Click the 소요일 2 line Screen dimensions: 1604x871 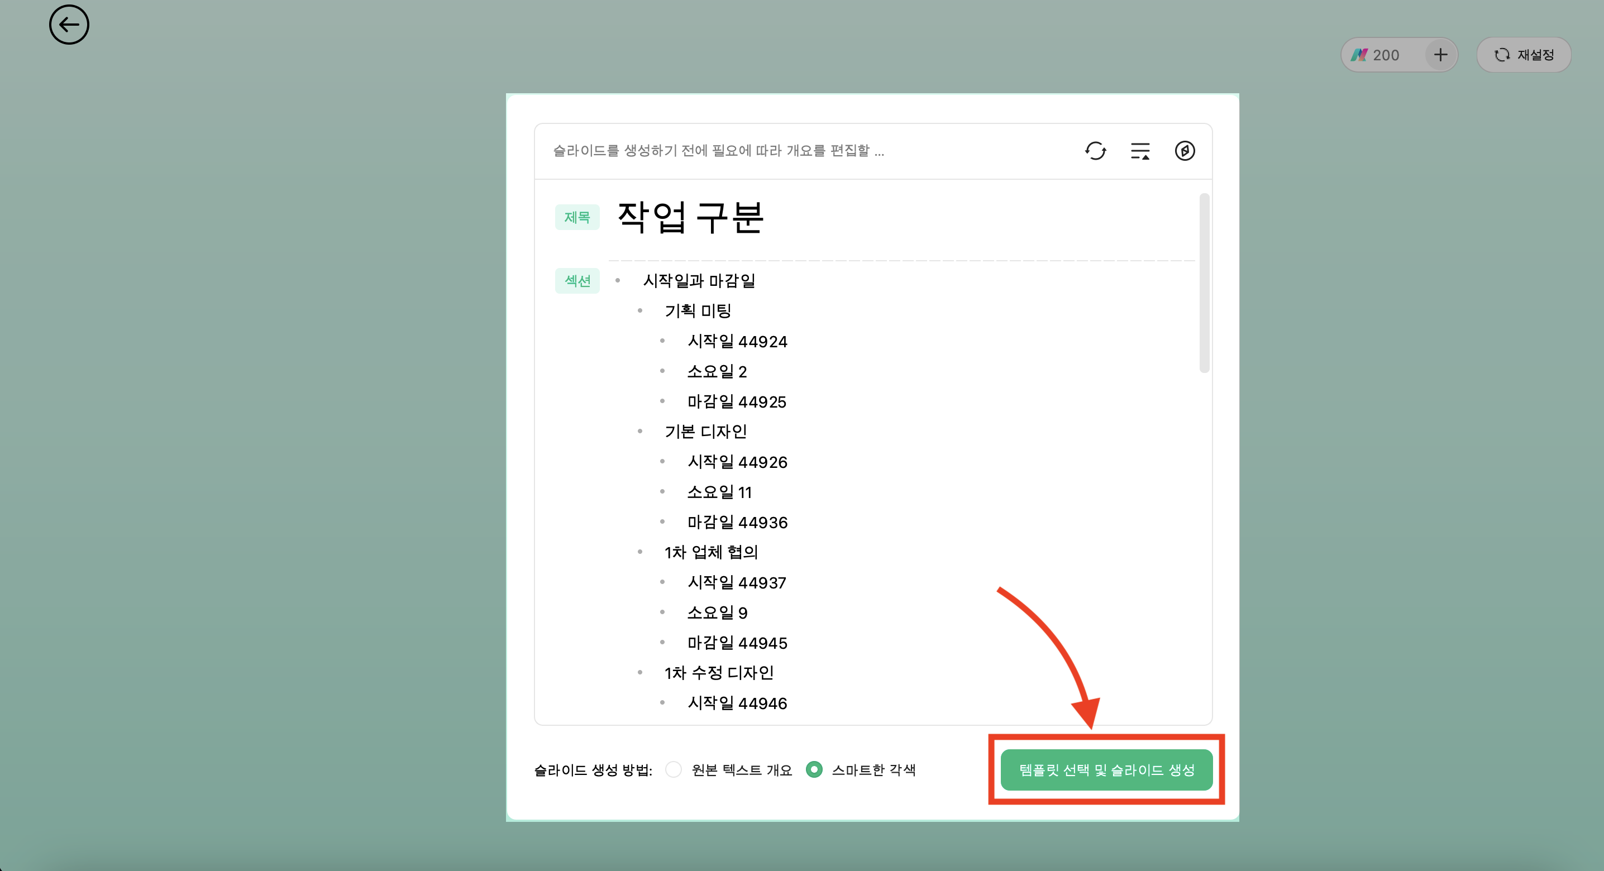click(x=717, y=371)
